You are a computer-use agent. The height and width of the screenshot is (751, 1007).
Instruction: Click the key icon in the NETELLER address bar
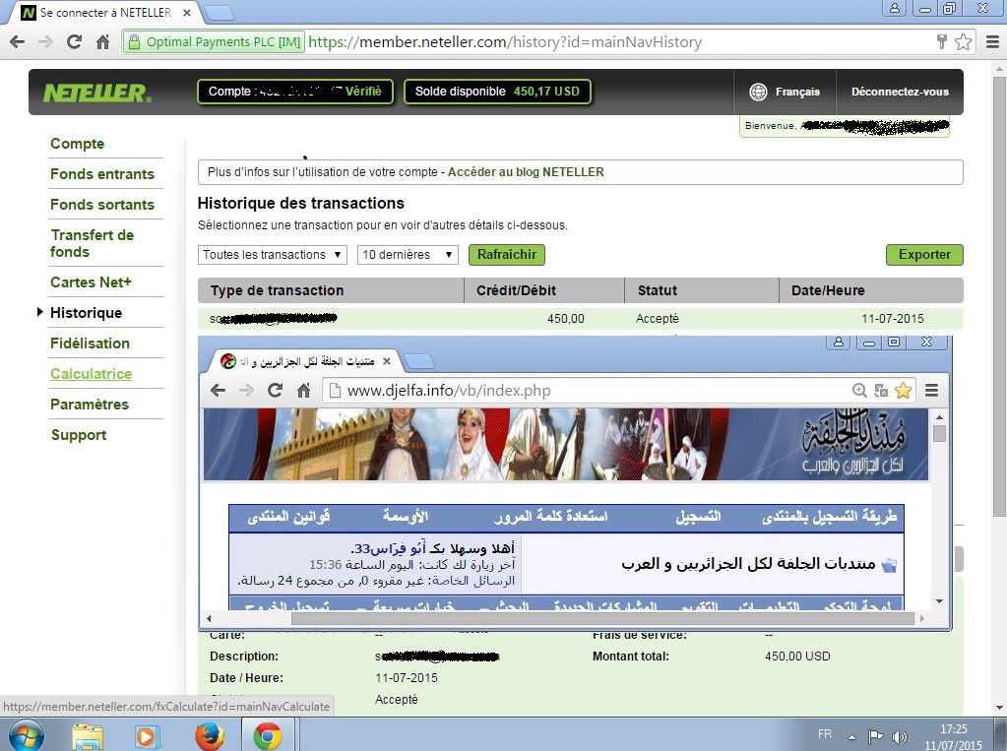coord(941,42)
